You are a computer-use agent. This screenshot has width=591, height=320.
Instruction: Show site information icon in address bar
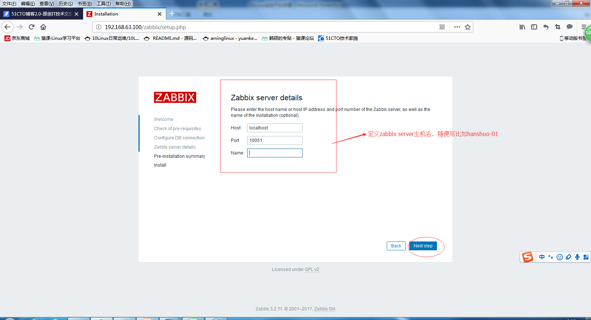(99, 27)
